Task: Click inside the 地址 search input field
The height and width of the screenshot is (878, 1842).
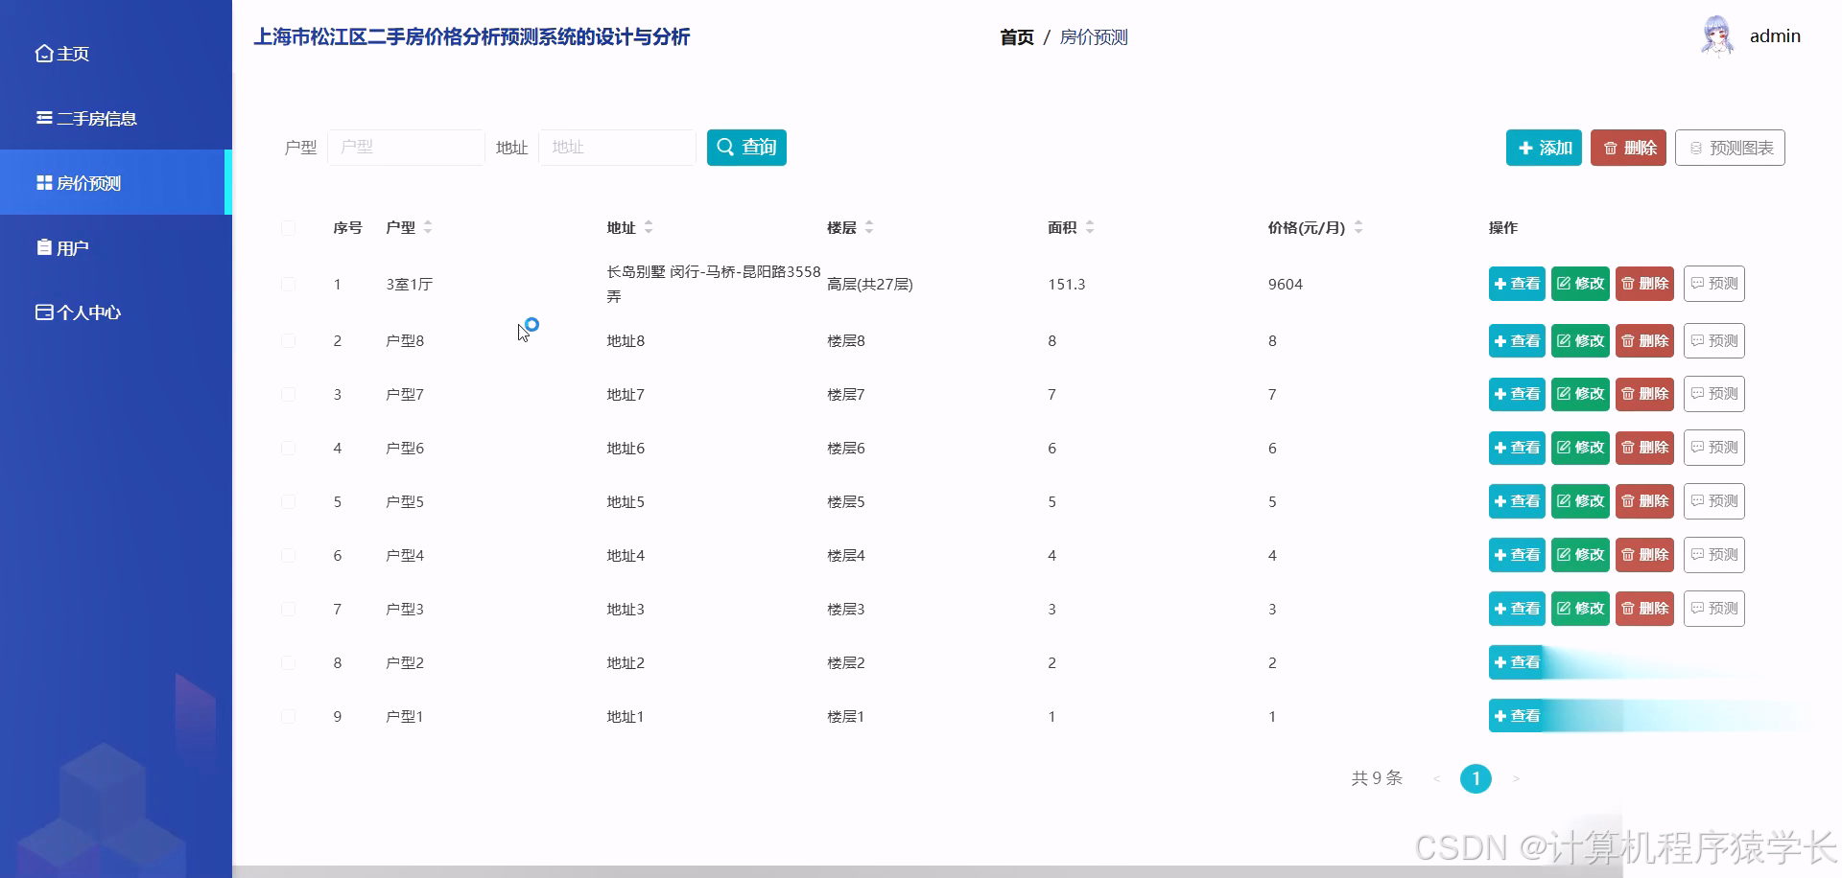Action: point(617,147)
